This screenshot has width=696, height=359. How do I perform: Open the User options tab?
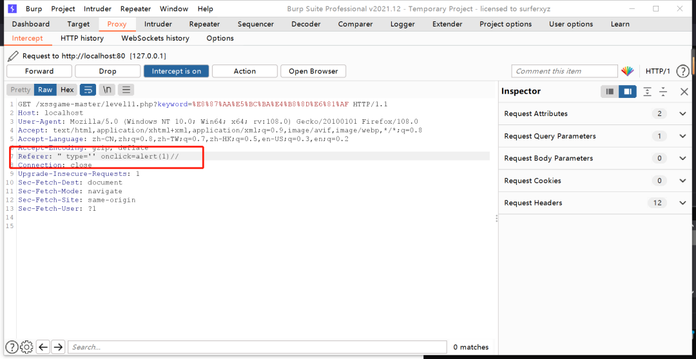coord(571,24)
